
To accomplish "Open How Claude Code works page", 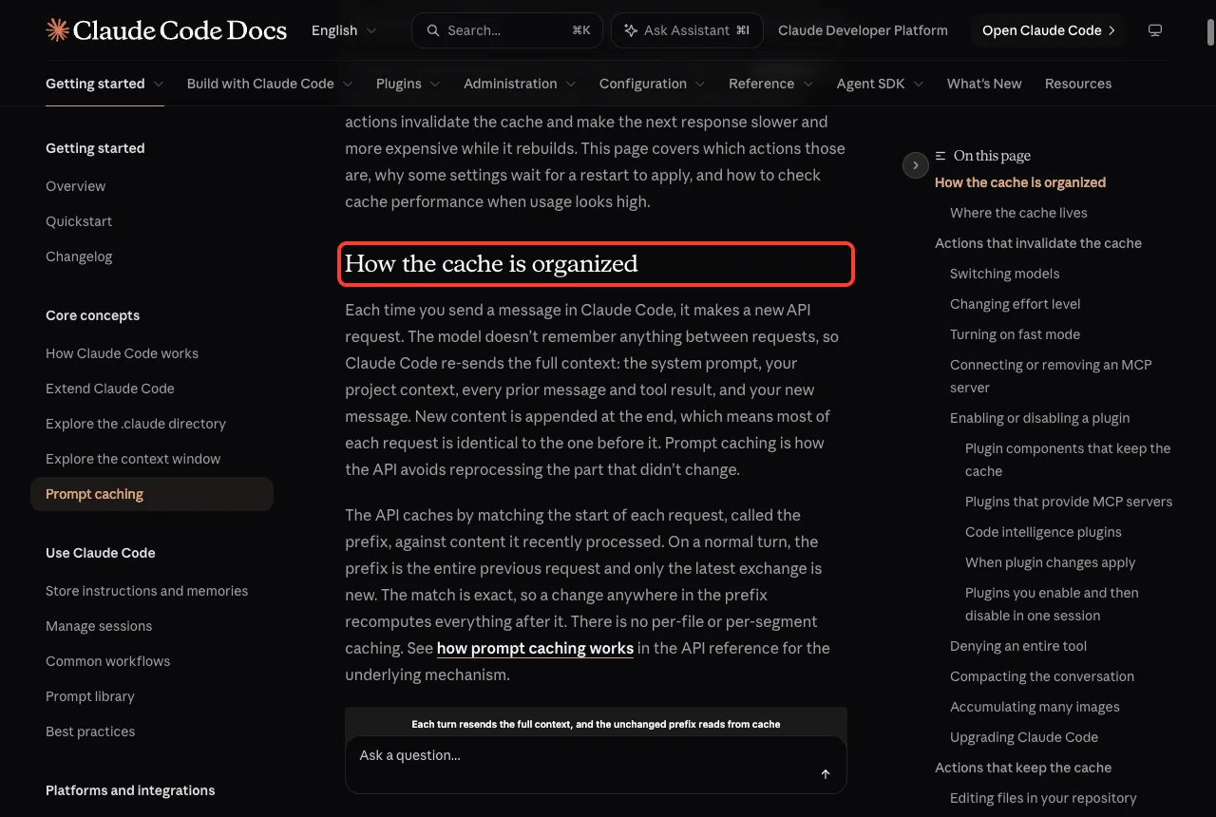I will coord(123,353).
